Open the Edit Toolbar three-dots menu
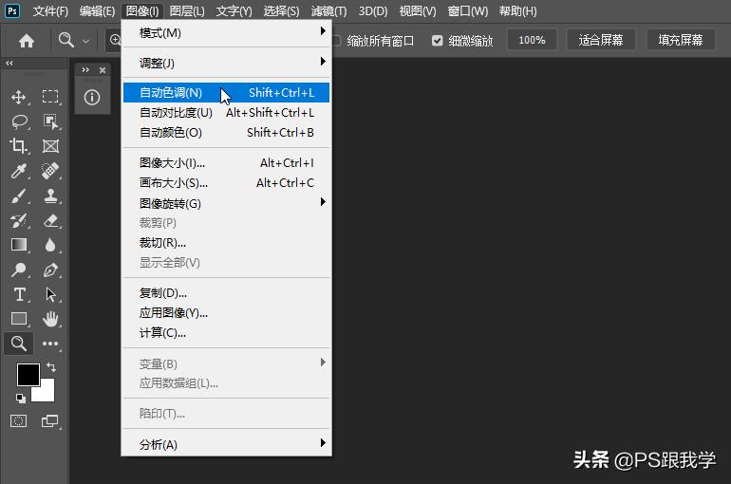 (50, 344)
